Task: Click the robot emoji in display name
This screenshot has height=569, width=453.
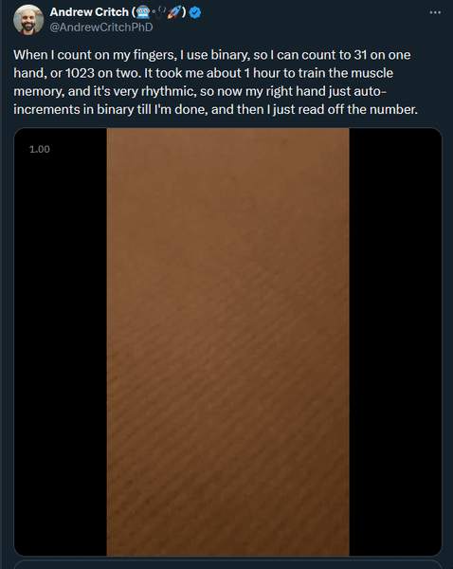Action: [x=142, y=12]
